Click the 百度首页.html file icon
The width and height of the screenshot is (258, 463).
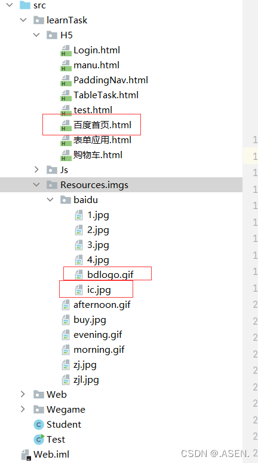coord(66,126)
